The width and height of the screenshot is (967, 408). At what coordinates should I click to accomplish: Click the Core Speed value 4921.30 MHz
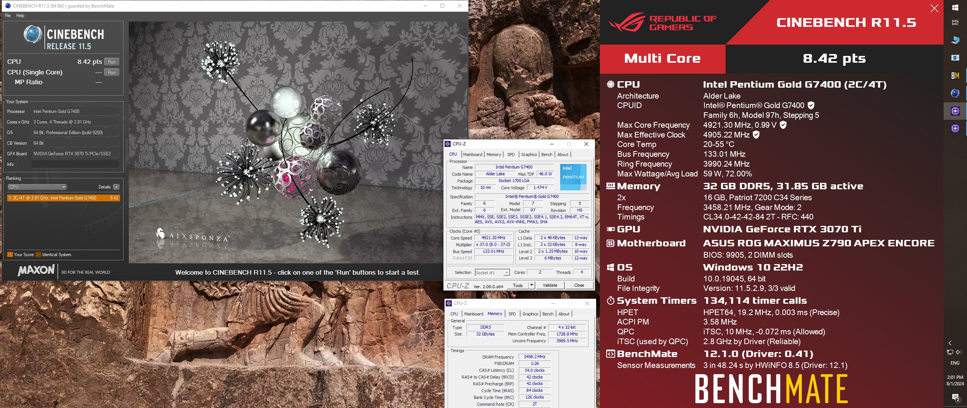pyautogui.click(x=493, y=238)
